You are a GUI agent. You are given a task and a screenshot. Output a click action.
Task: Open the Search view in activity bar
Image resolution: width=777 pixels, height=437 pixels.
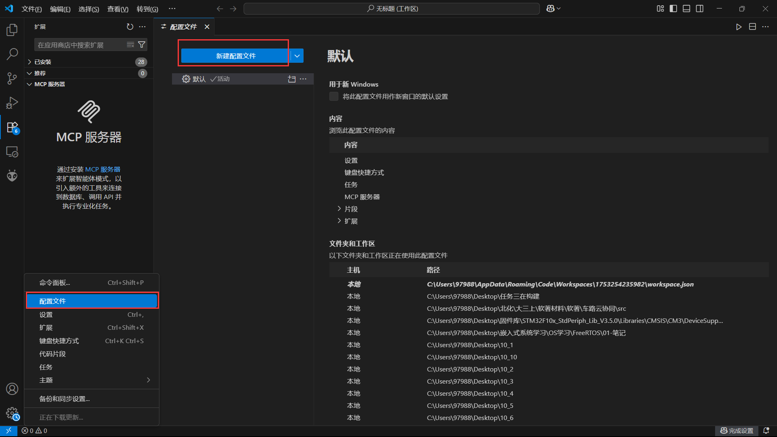tap(12, 54)
